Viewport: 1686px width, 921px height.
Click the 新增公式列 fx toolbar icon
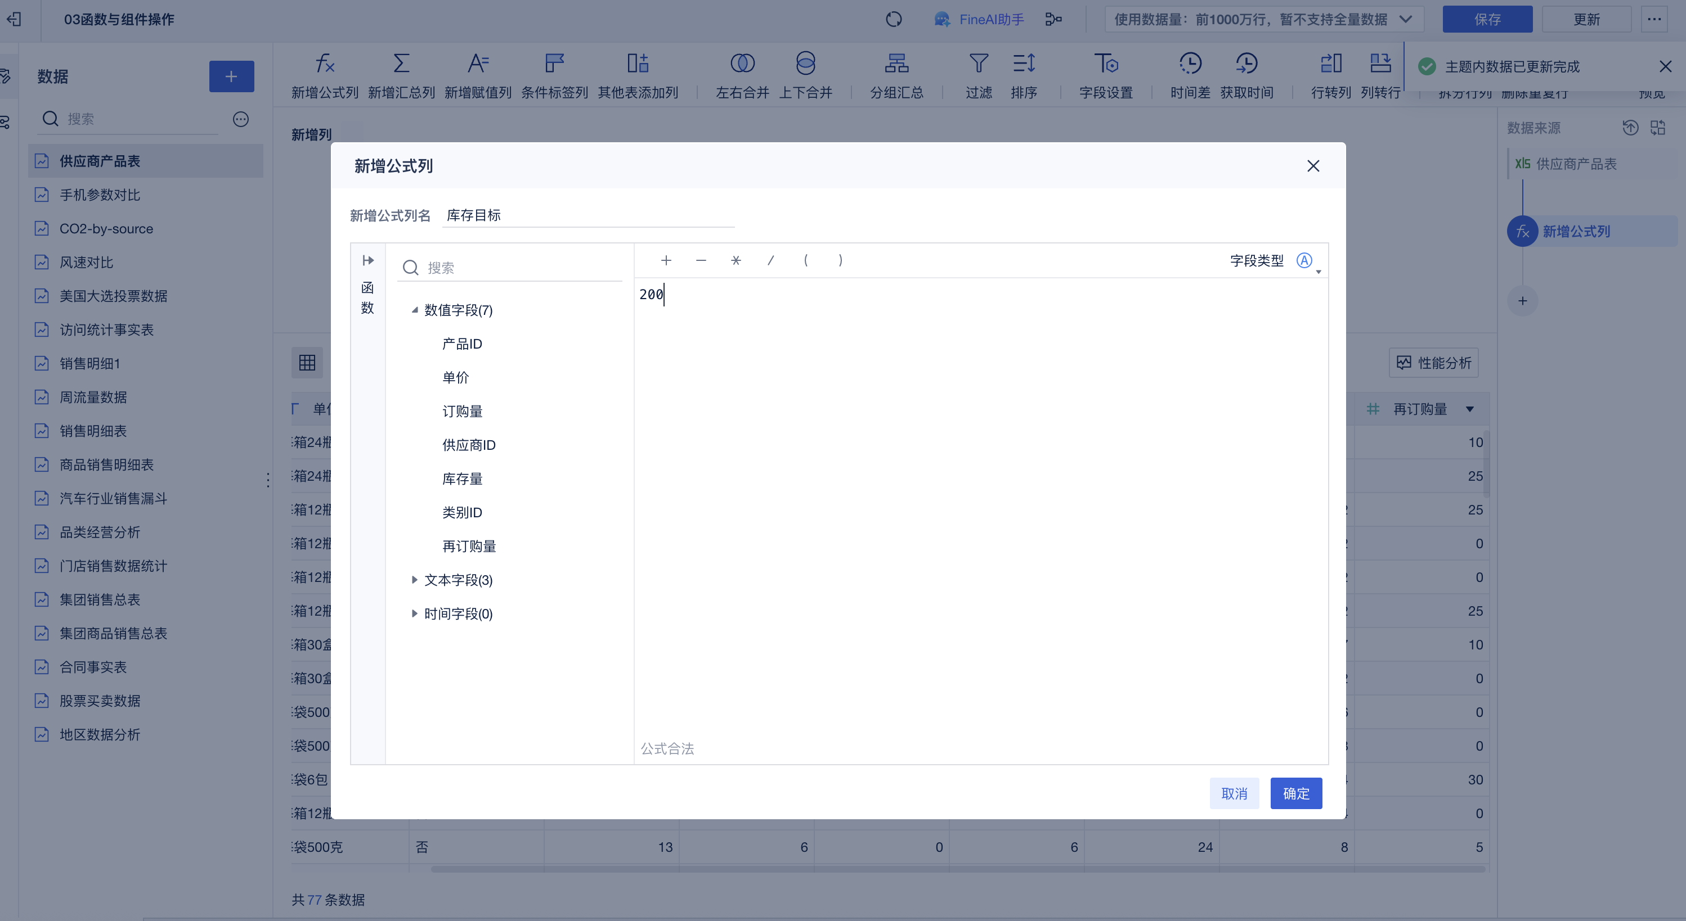click(325, 64)
